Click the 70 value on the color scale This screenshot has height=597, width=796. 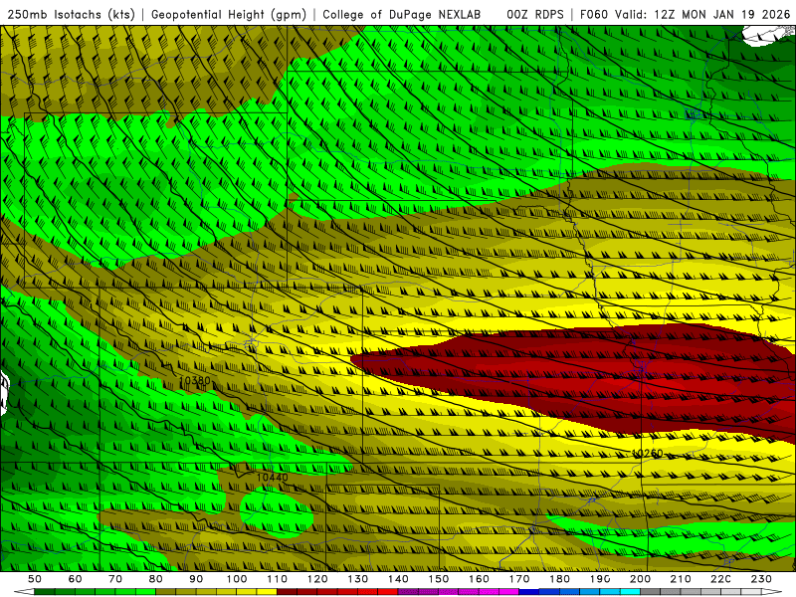[115, 579]
